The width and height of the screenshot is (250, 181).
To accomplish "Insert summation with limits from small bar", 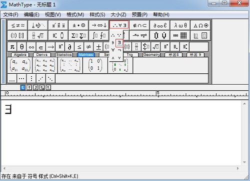I will point(146,47).
